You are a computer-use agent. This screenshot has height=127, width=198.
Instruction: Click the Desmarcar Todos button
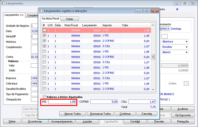tap(100, 114)
